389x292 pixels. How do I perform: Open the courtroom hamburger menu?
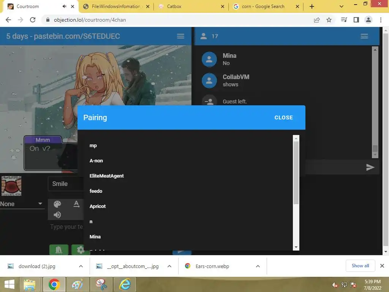point(180,36)
